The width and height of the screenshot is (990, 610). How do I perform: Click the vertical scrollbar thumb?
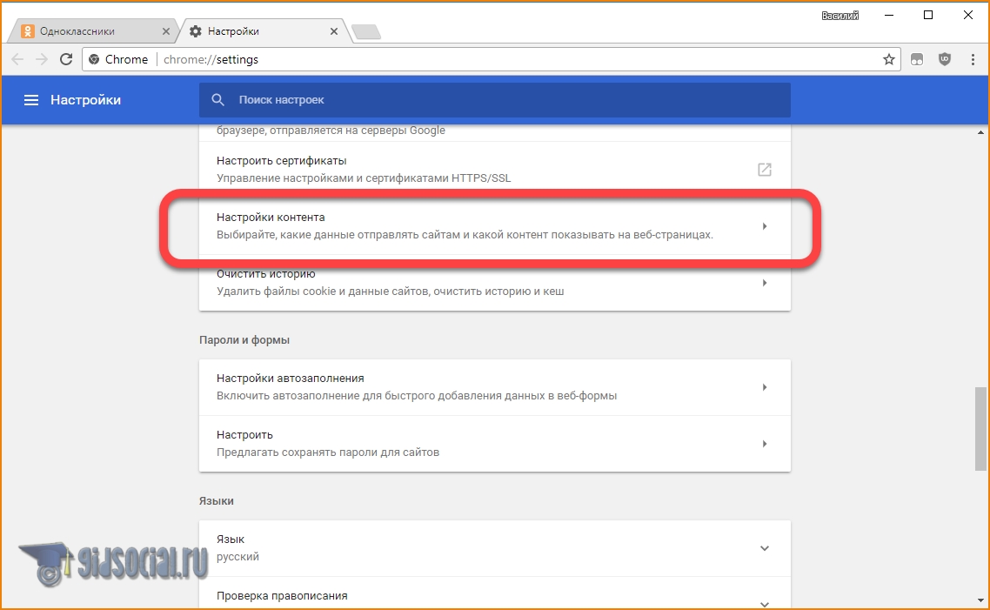coord(981,430)
